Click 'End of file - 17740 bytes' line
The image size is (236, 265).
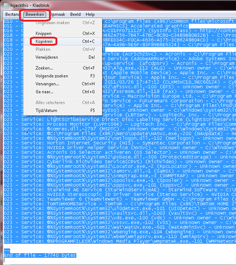40,255
